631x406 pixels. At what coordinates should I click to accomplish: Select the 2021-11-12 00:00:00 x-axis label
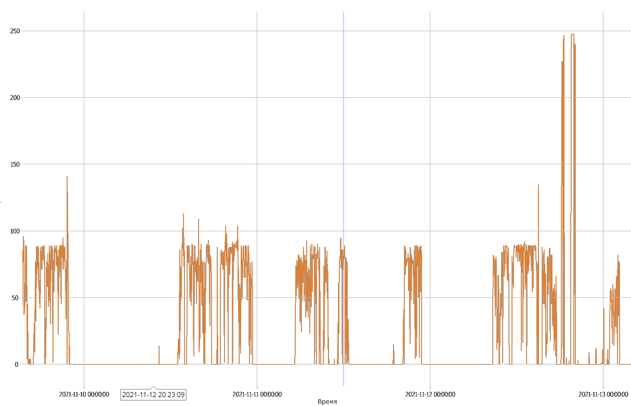(x=430, y=394)
